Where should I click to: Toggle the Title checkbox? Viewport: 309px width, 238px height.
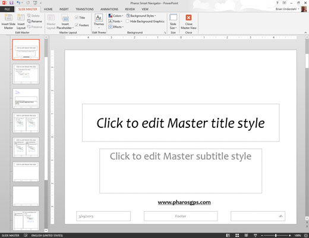tap(77, 17)
